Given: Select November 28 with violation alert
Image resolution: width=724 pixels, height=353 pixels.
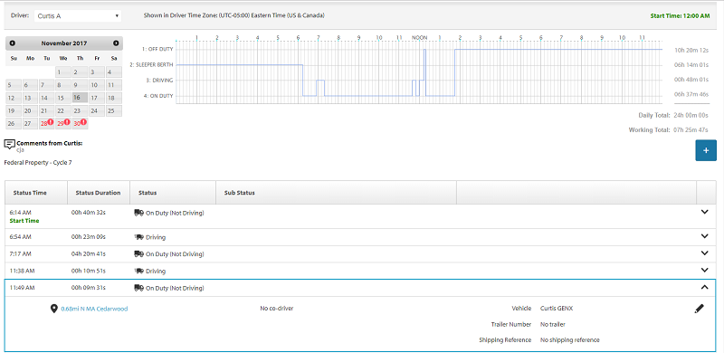Looking at the screenshot, I should click(x=47, y=123).
